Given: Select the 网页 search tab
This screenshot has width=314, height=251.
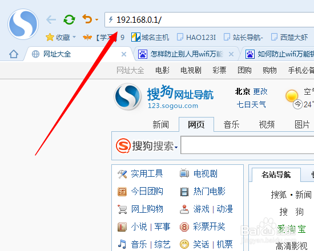Looking at the screenshot, I should point(196,124).
